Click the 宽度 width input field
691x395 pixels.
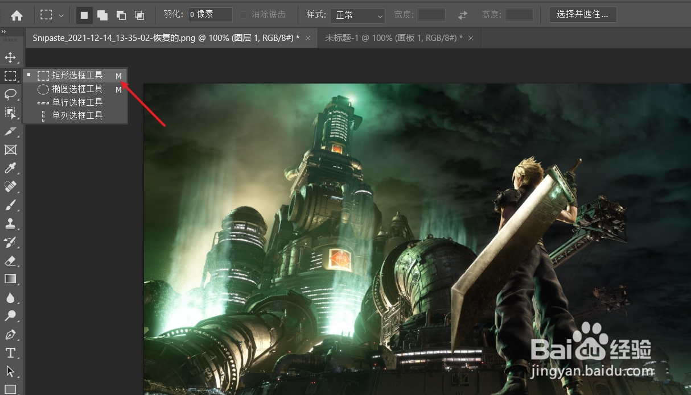coord(431,15)
